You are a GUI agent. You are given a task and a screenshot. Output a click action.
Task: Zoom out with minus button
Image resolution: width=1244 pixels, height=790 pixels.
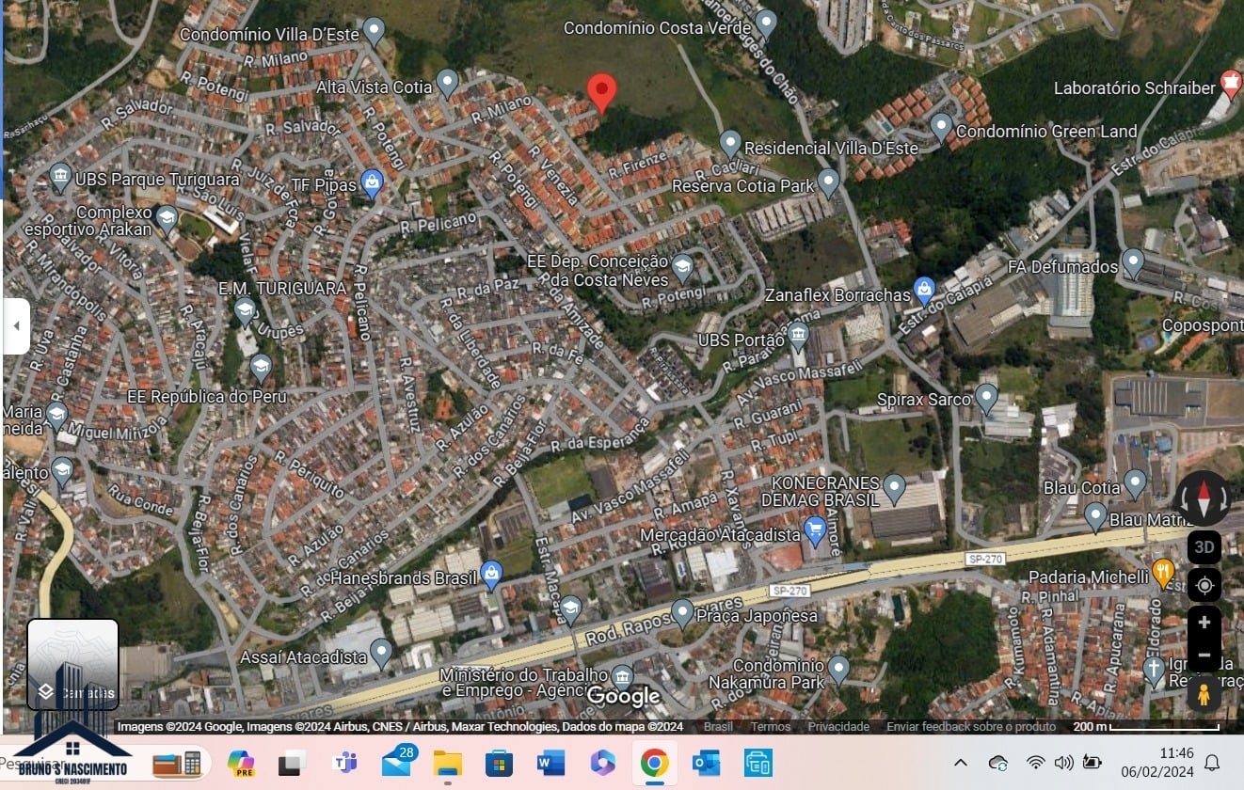pyautogui.click(x=1204, y=656)
